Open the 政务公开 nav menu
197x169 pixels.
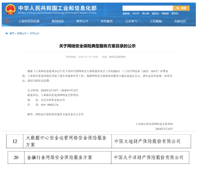point(82,21)
